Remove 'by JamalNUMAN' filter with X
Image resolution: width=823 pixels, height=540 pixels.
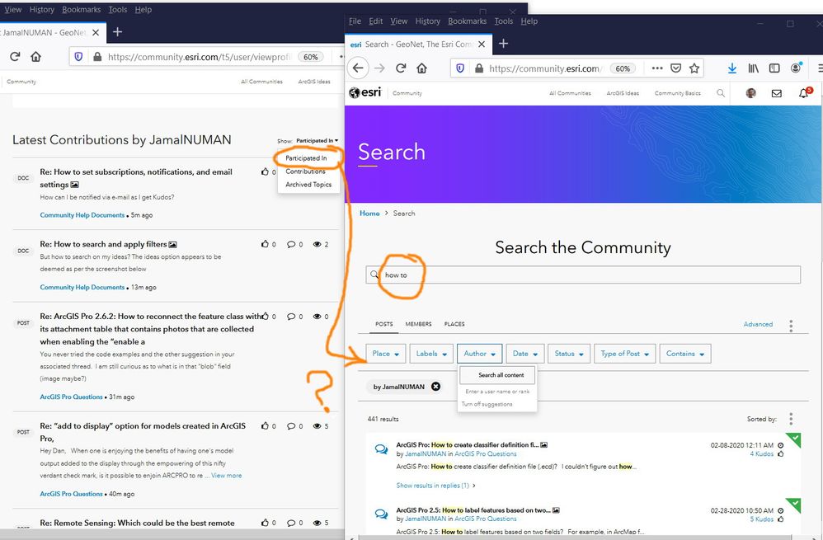435,386
